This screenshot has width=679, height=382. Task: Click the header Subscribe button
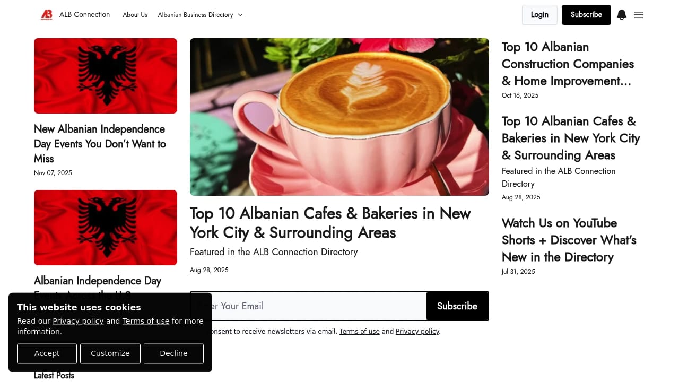point(586,15)
